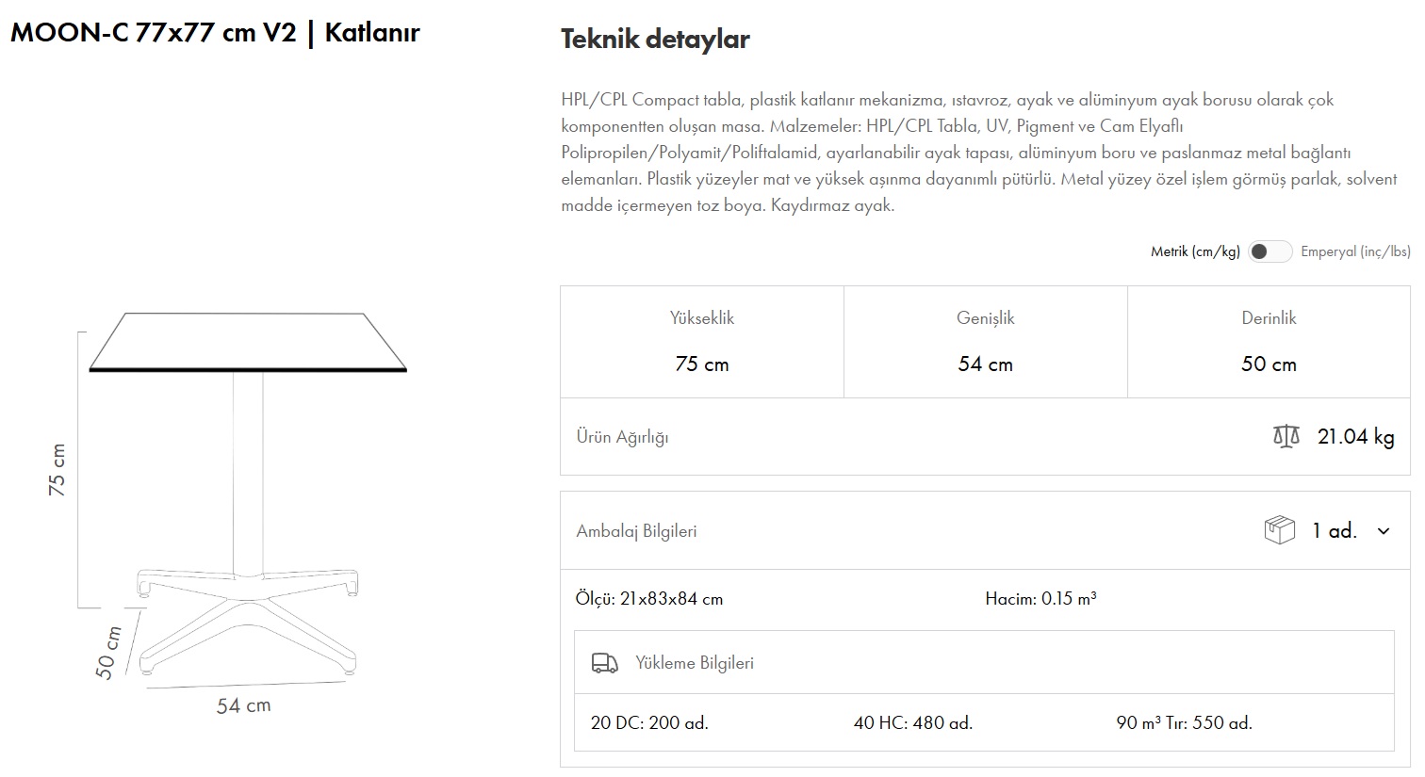The image size is (1425, 777).
Task: Open the "1 ad." quantity dropdown
Action: coord(1334,531)
